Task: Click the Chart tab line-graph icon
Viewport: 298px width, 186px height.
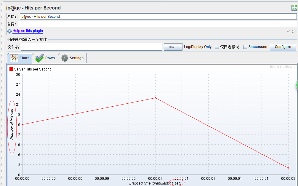Action: [14, 58]
